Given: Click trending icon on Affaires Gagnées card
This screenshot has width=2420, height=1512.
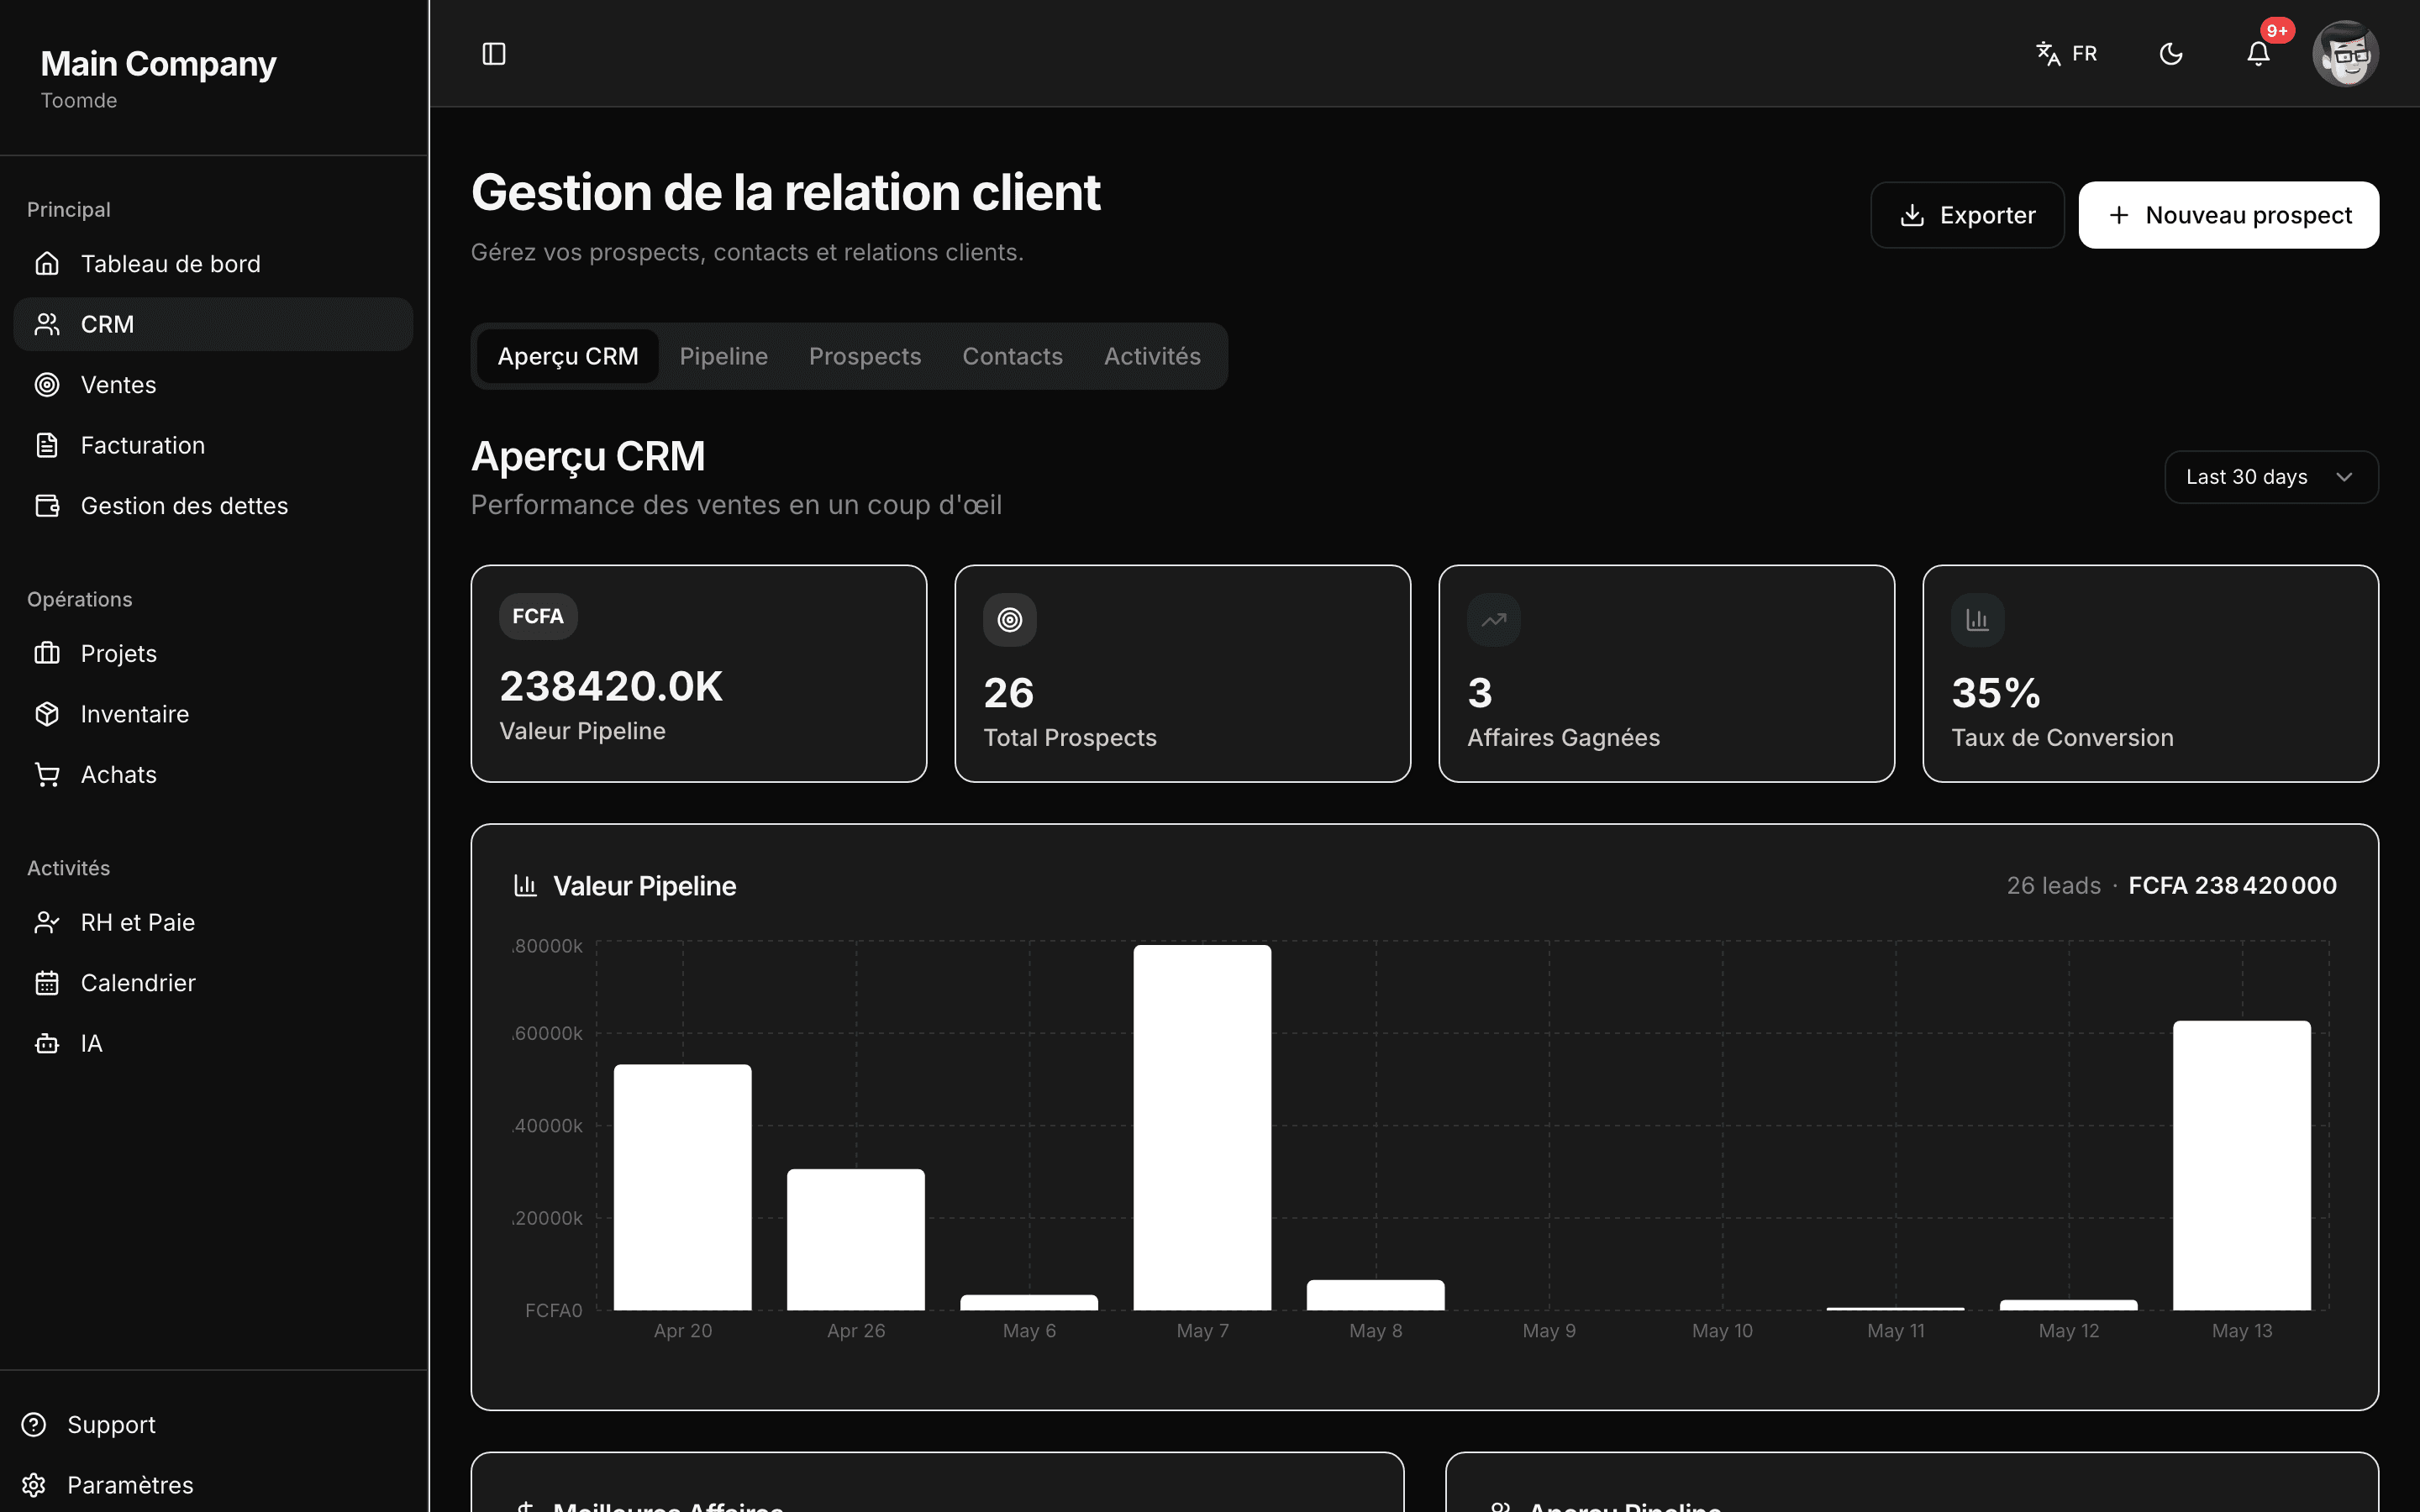Looking at the screenshot, I should coord(1494,620).
